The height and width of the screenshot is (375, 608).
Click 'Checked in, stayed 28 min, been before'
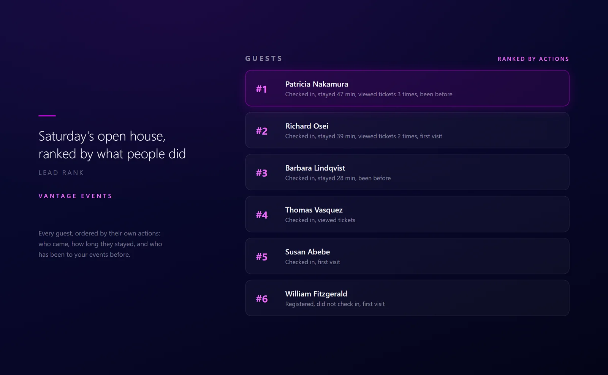point(338,178)
